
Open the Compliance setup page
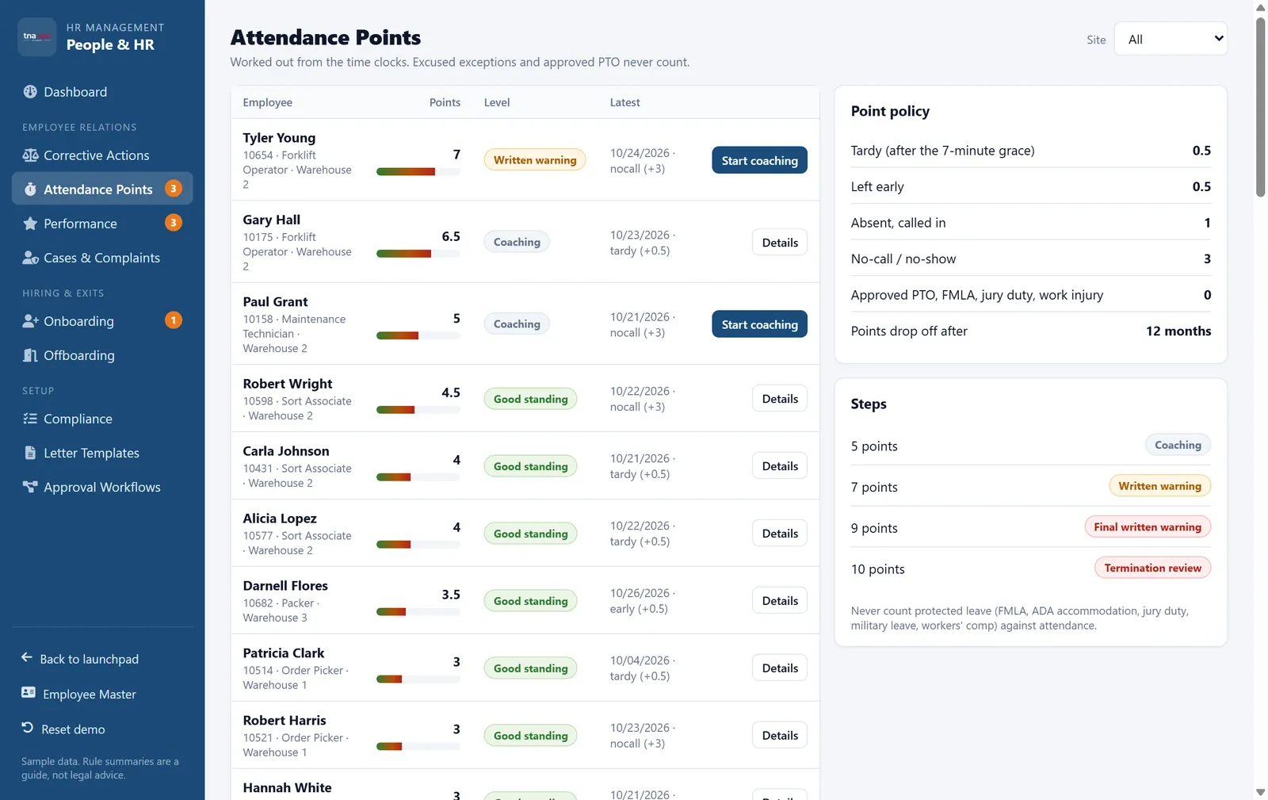[x=102, y=419]
